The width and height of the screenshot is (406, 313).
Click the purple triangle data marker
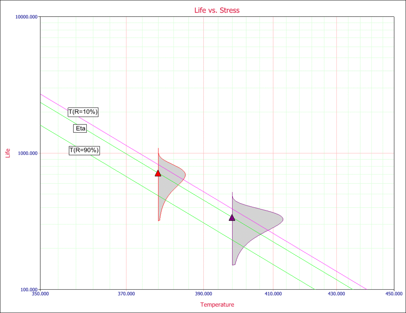coord(232,217)
